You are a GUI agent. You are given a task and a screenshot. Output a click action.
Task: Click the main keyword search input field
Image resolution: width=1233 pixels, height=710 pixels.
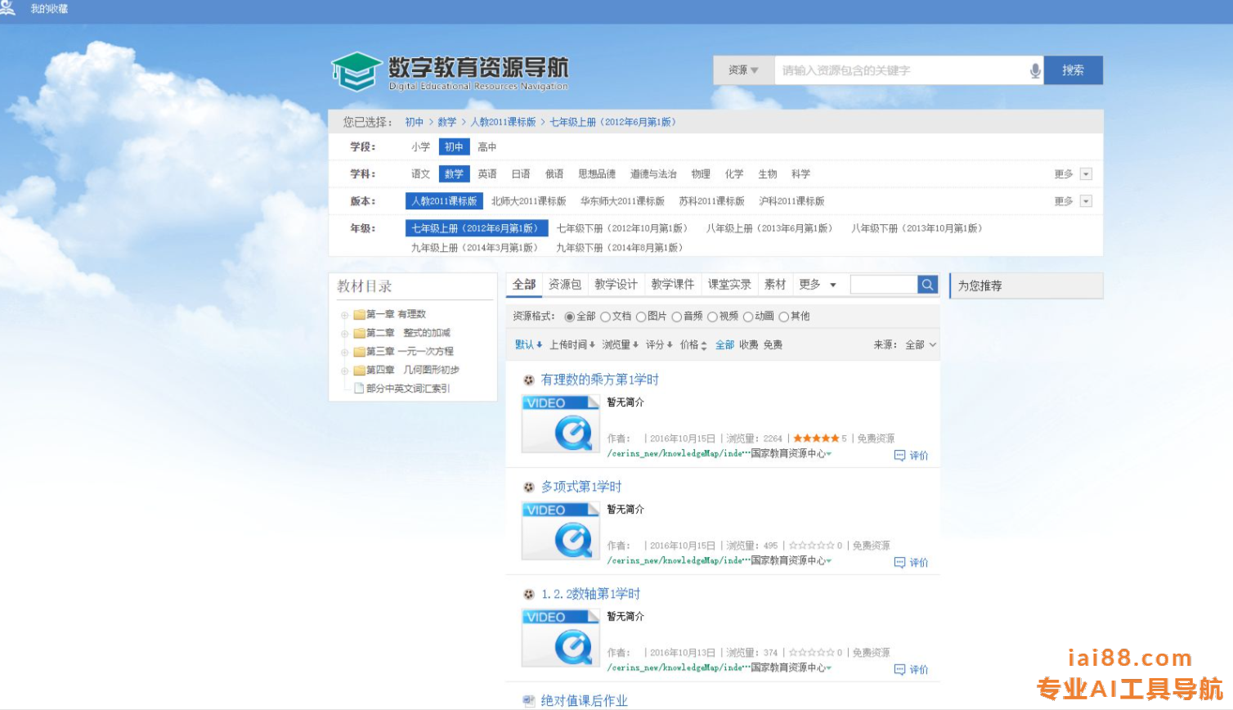pyautogui.click(x=901, y=70)
